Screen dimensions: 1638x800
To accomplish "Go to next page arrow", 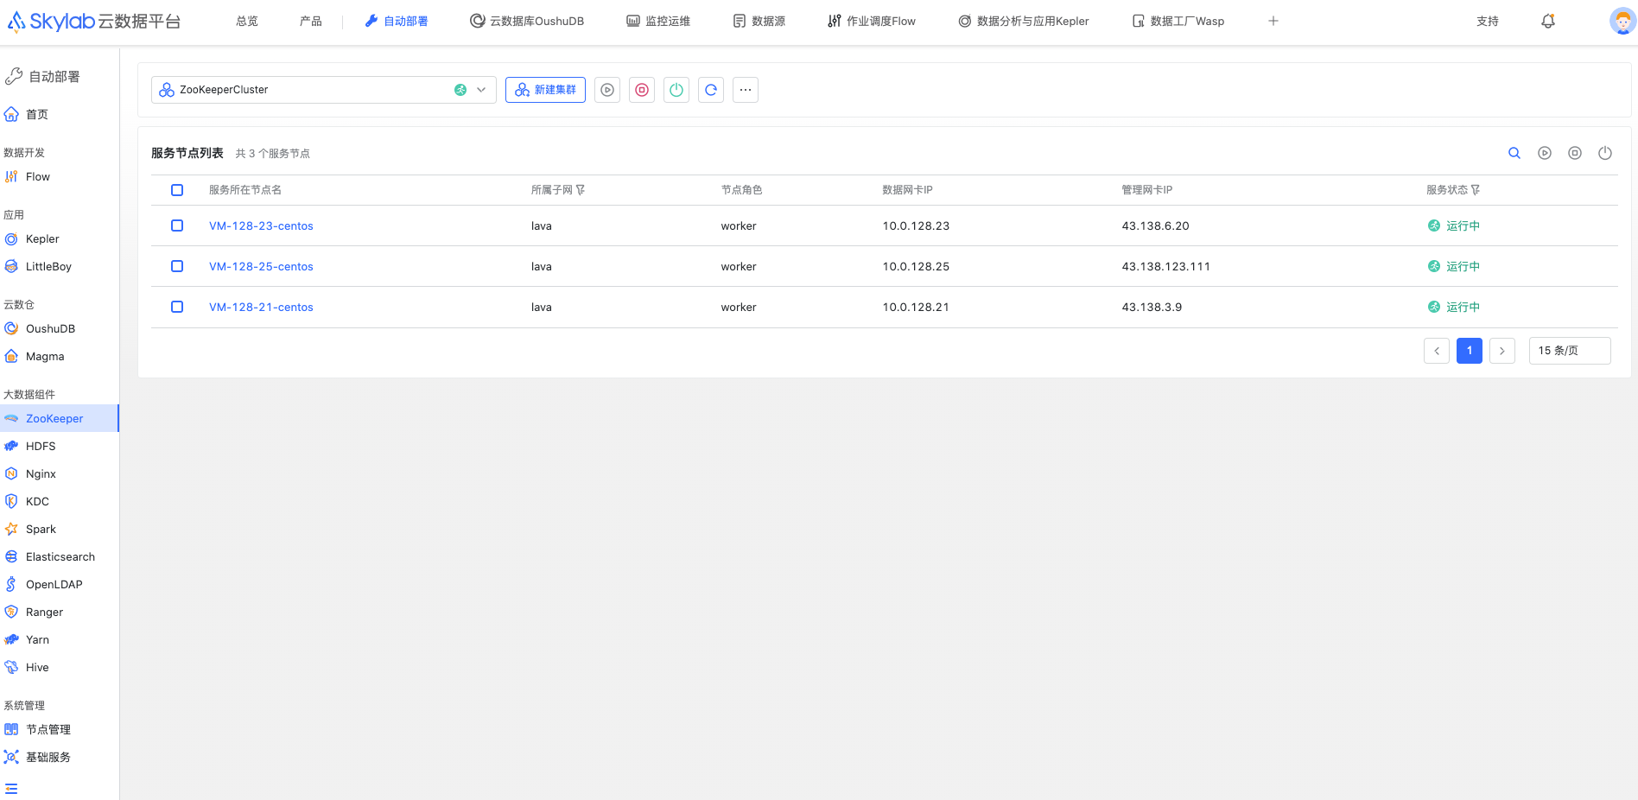I will coord(1502,351).
